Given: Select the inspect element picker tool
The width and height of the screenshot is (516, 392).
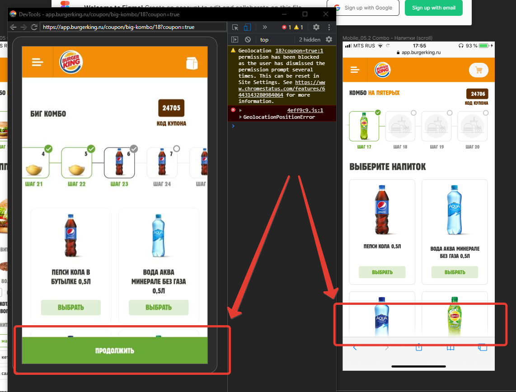Looking at the screenshot, I should (x=235, y=27).
